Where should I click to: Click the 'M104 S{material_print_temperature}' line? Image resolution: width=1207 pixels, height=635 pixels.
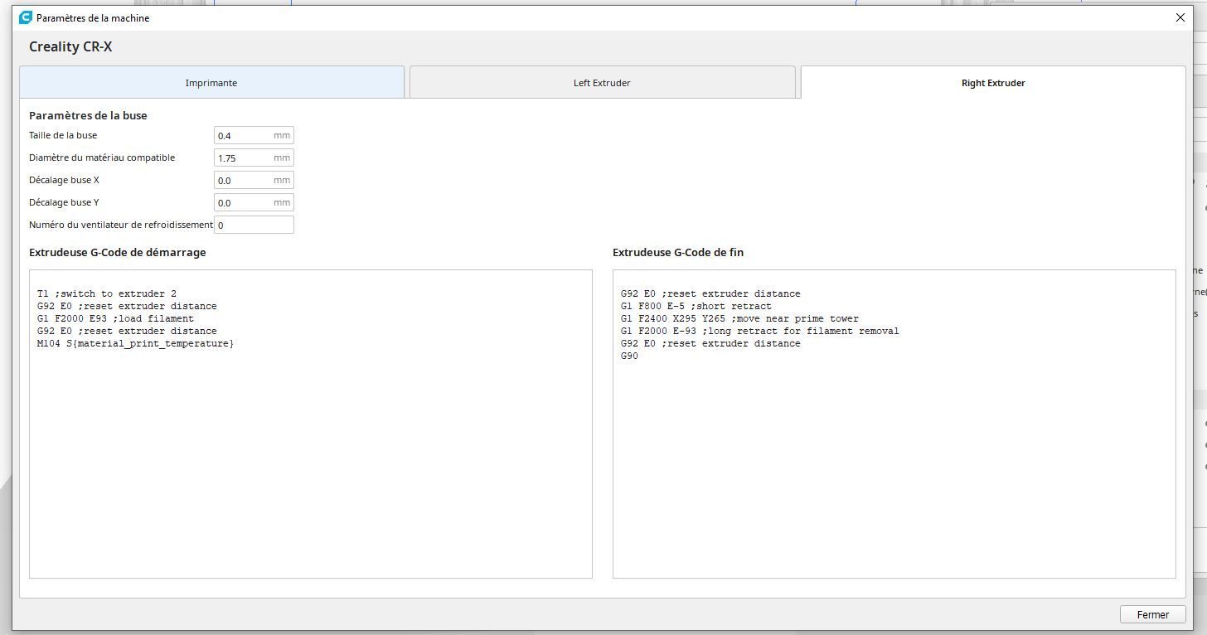pos(135,343)
